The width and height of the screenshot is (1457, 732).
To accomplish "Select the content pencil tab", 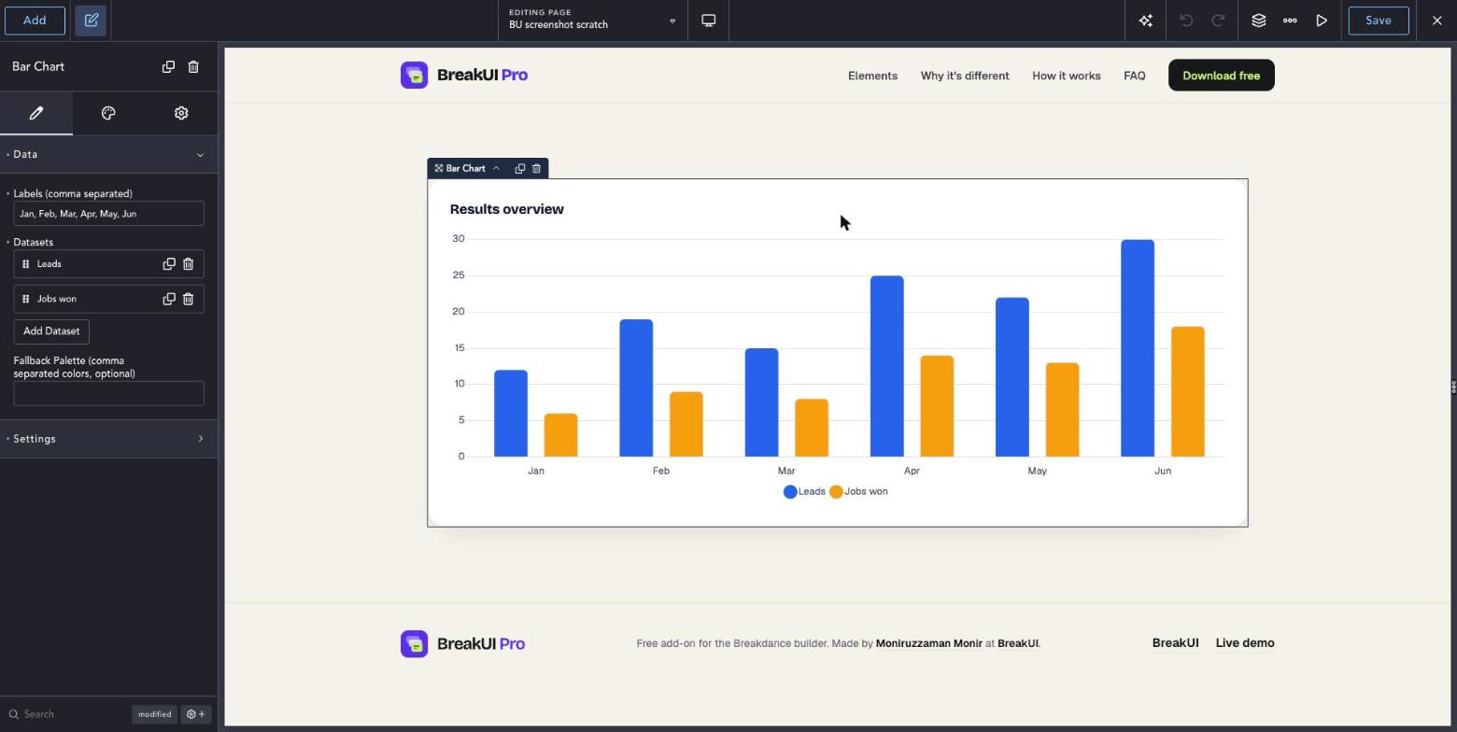I will [36, 113].
